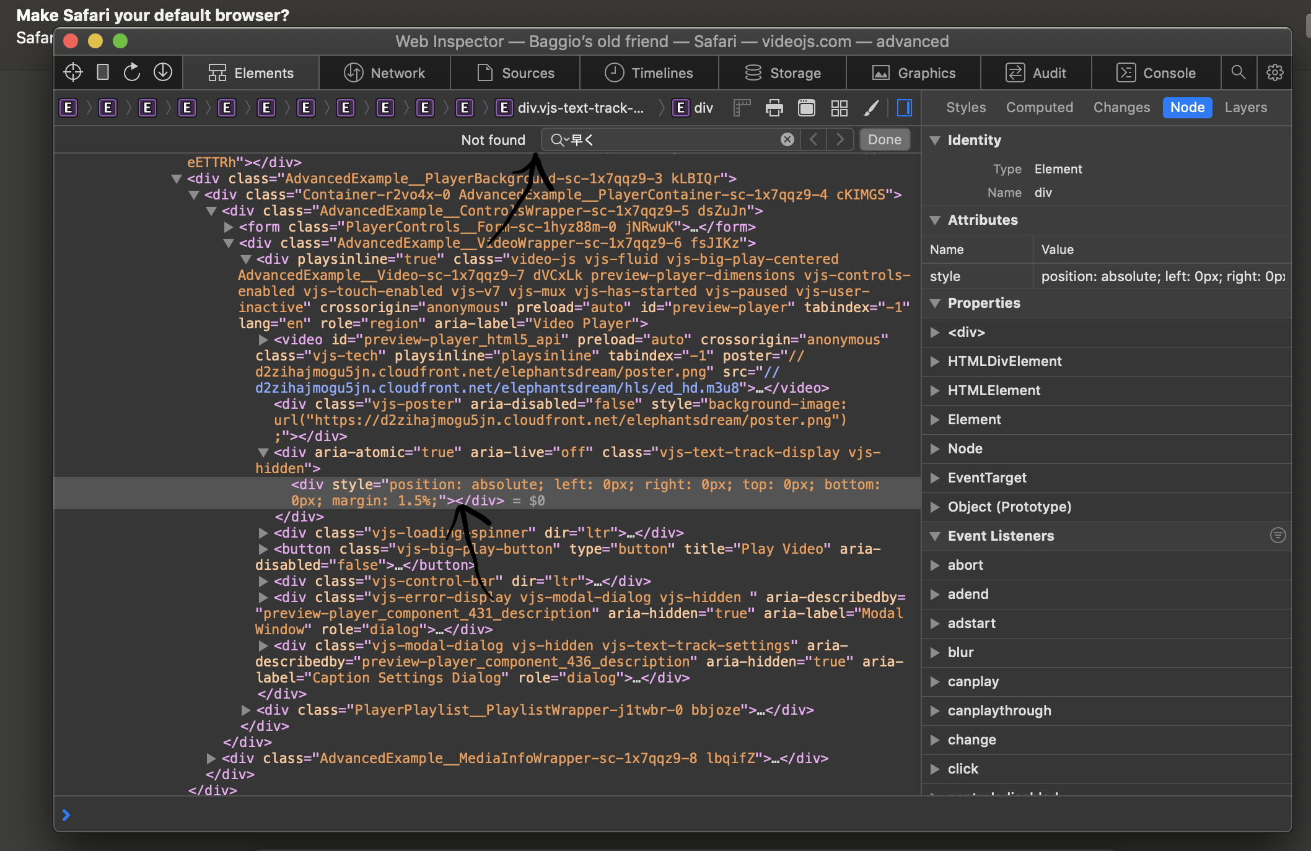
Task: Click the device settings icon in toolbar
Action: pos(103,72)
